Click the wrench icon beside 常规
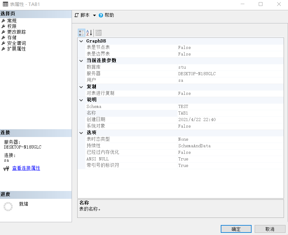288x235 pixels. point(3,21)
